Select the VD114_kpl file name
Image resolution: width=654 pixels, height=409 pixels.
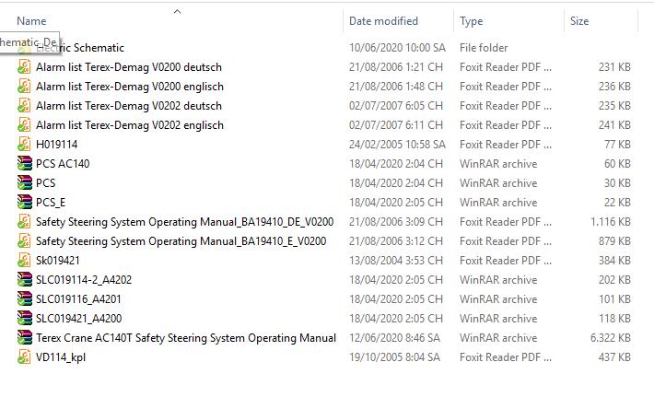(x=61, y=357)
